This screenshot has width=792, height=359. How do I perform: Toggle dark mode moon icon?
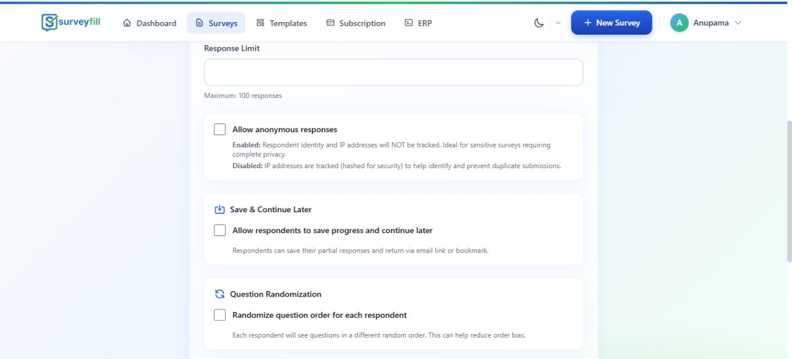539,23
